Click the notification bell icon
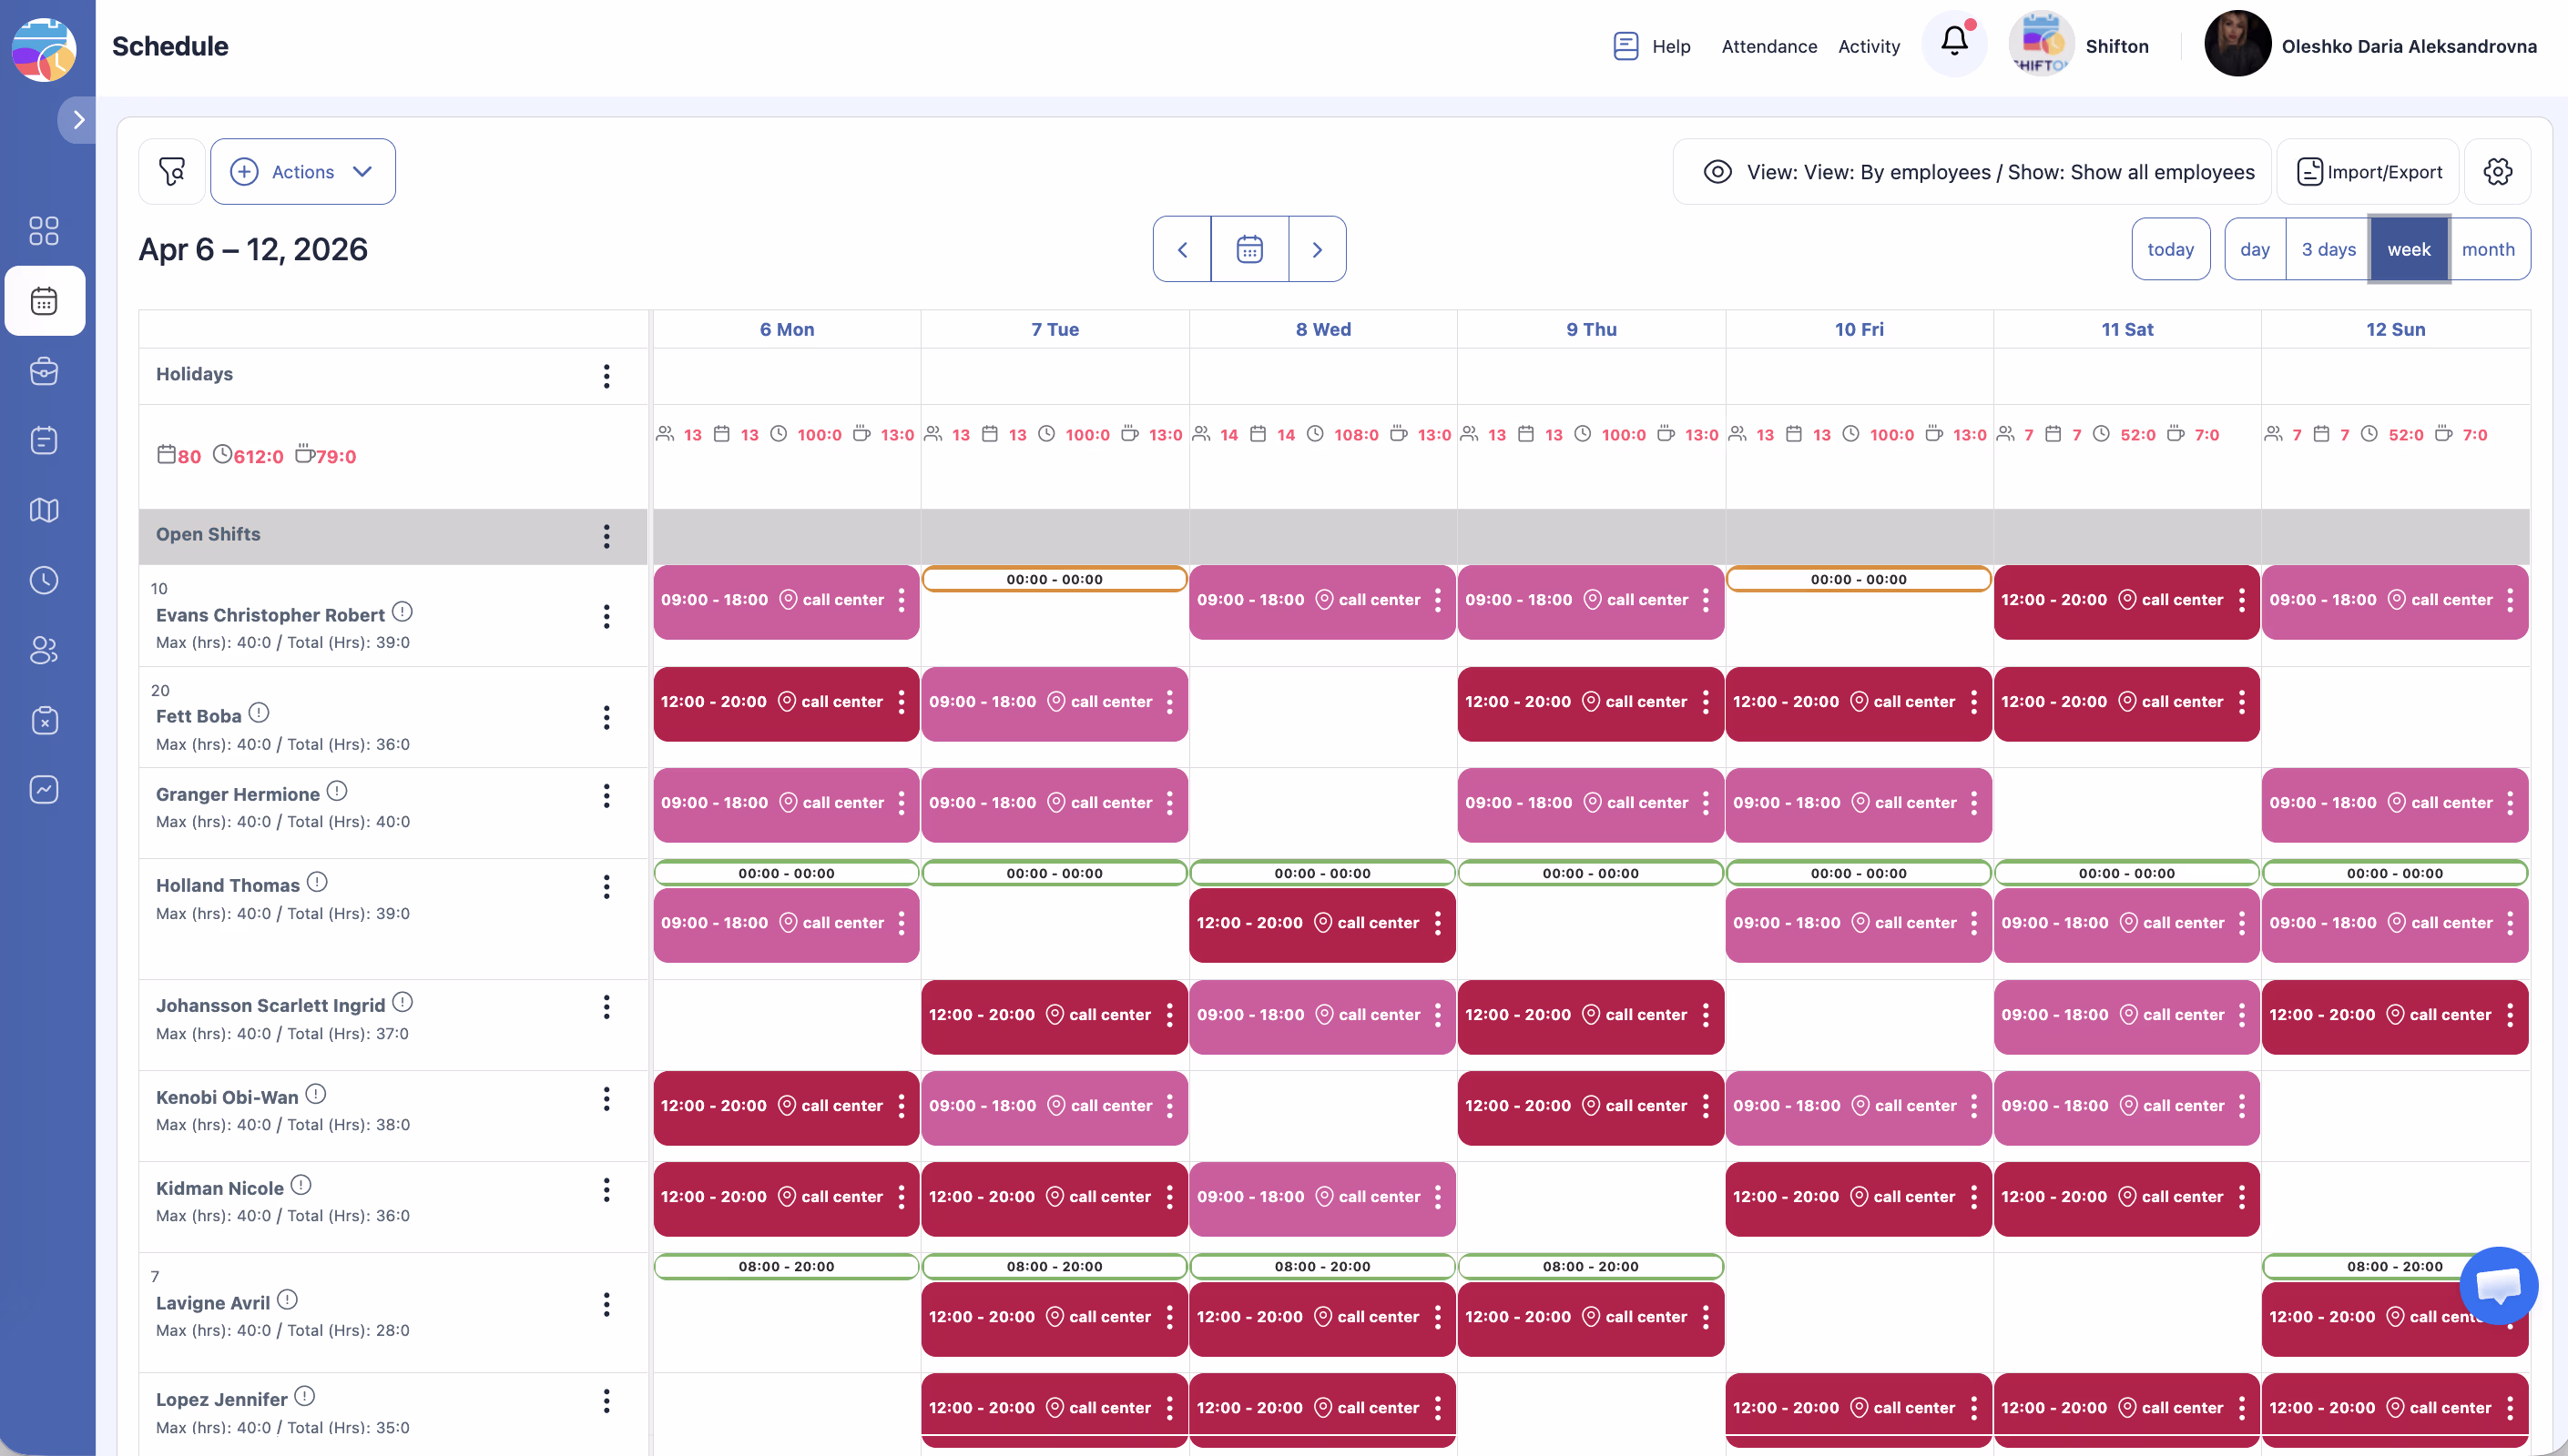Viewport: 2568px width, 1456px height. point(1953,42)
